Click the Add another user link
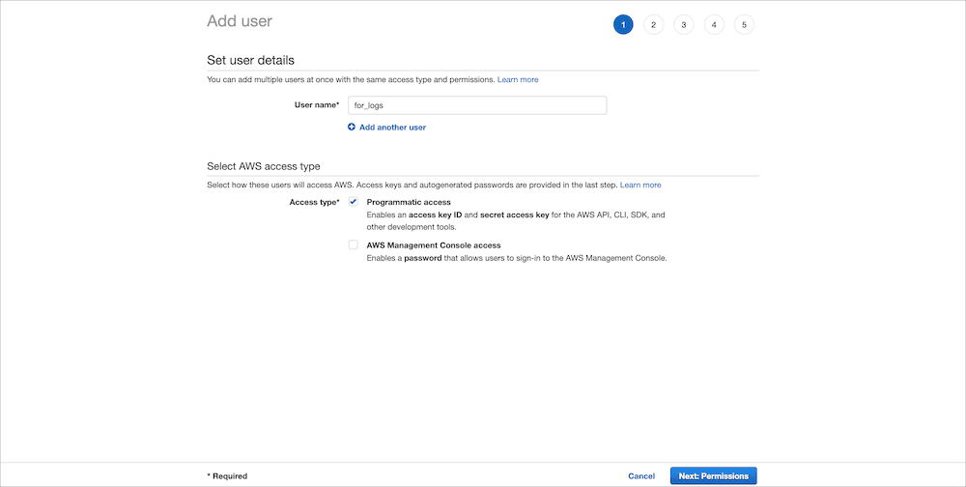The width and height of the screenshot is (966, 487). pyautogui.click(x=392, y=127)
